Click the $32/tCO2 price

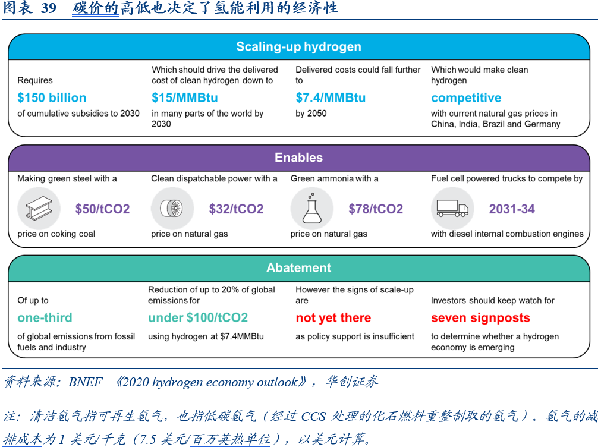pyautogui.click(x=236, y=209)
